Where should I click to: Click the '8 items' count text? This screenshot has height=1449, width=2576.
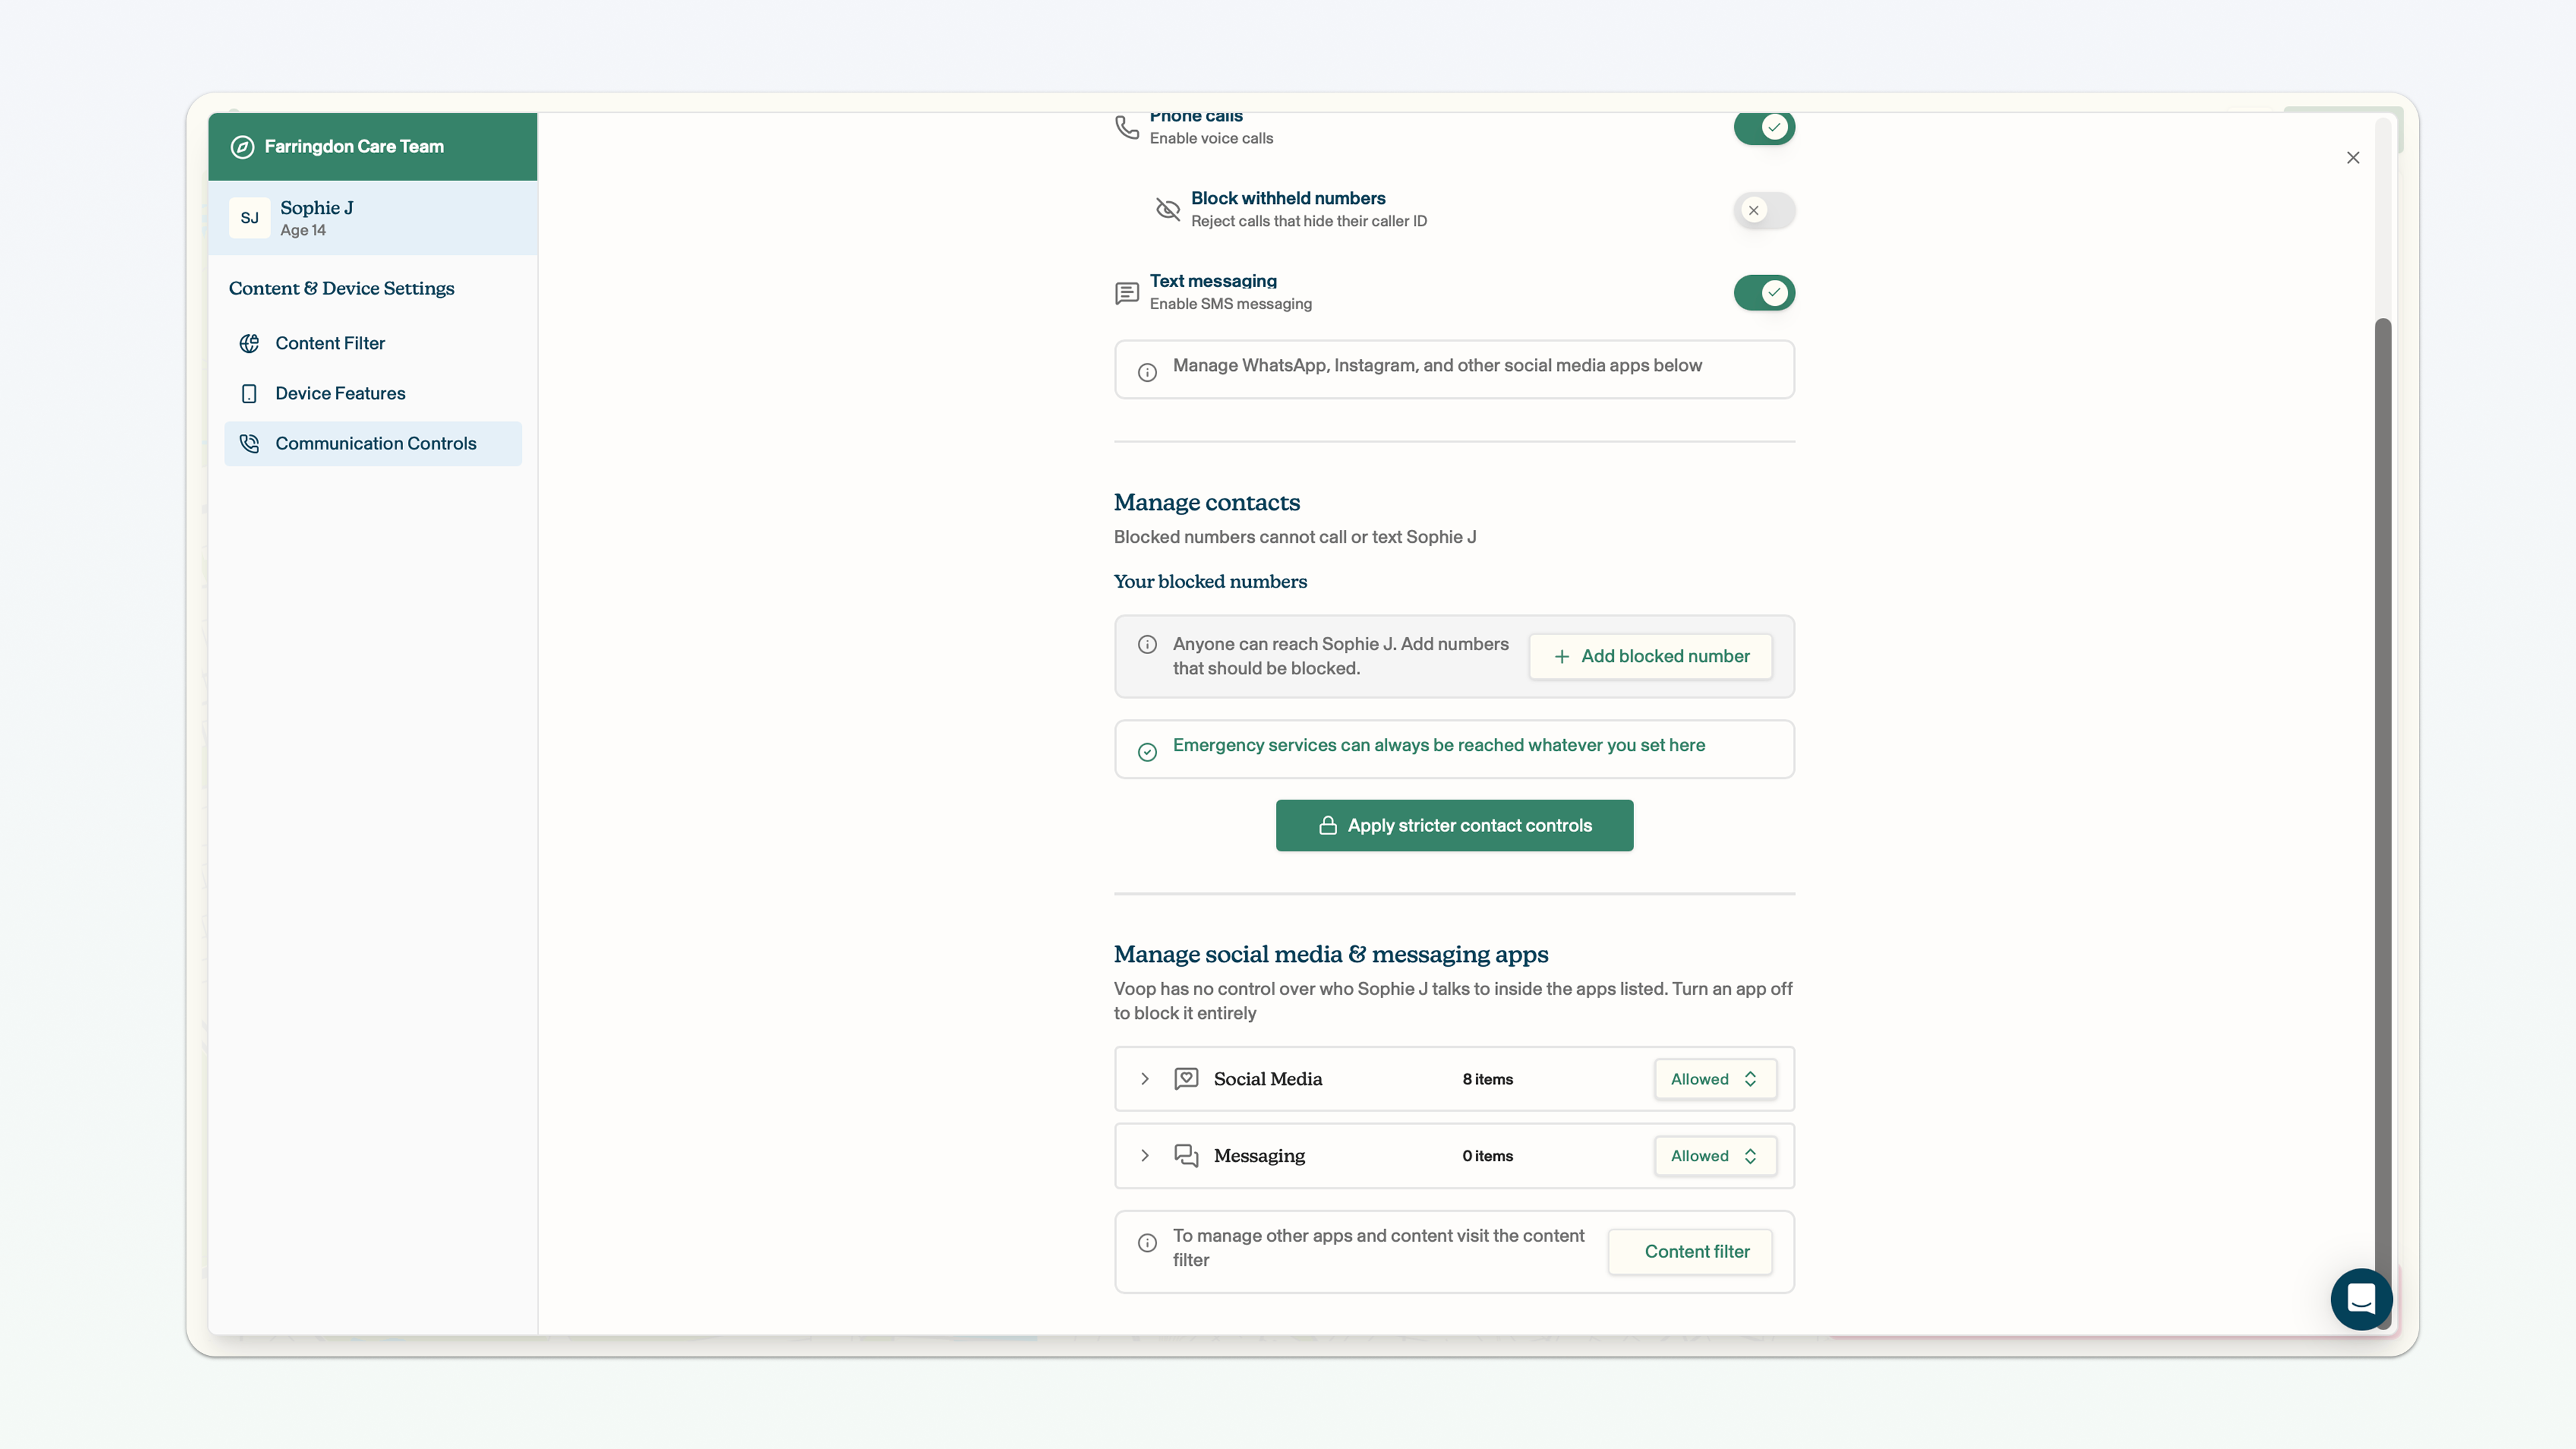click(1487, 1079)
